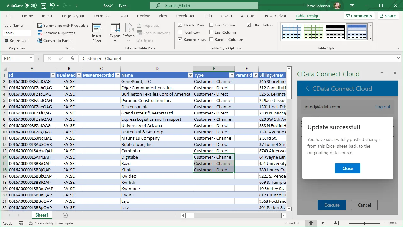Open Summarize with PivotTable
403x227 pixels.
tap(63, 25)
